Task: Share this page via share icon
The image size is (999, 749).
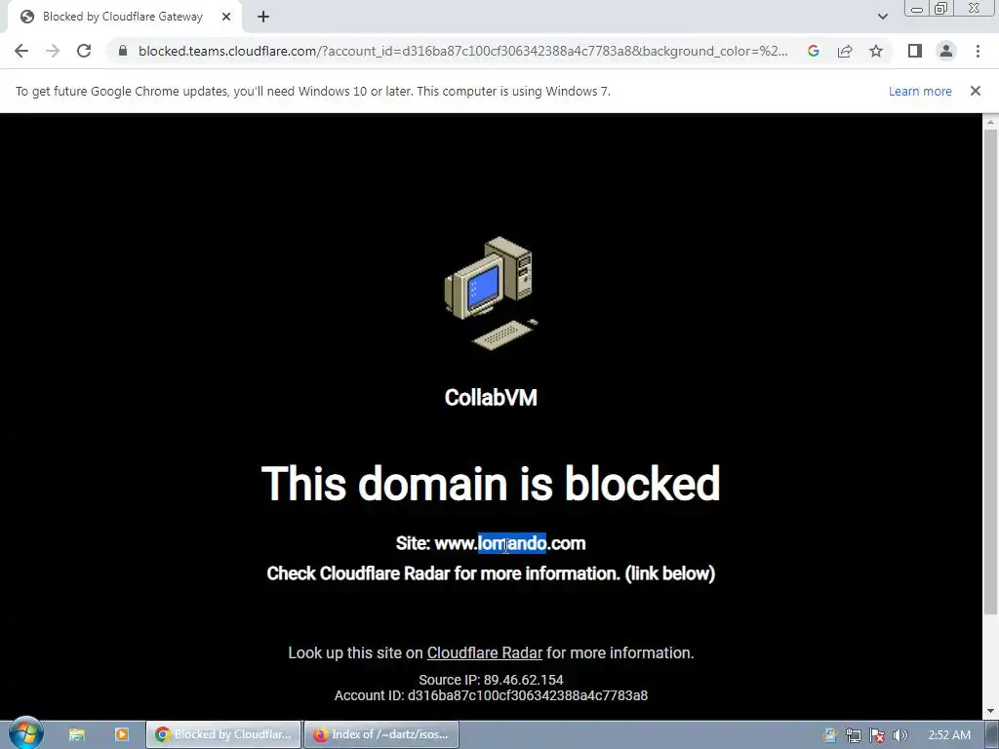Action: (845, 51)
